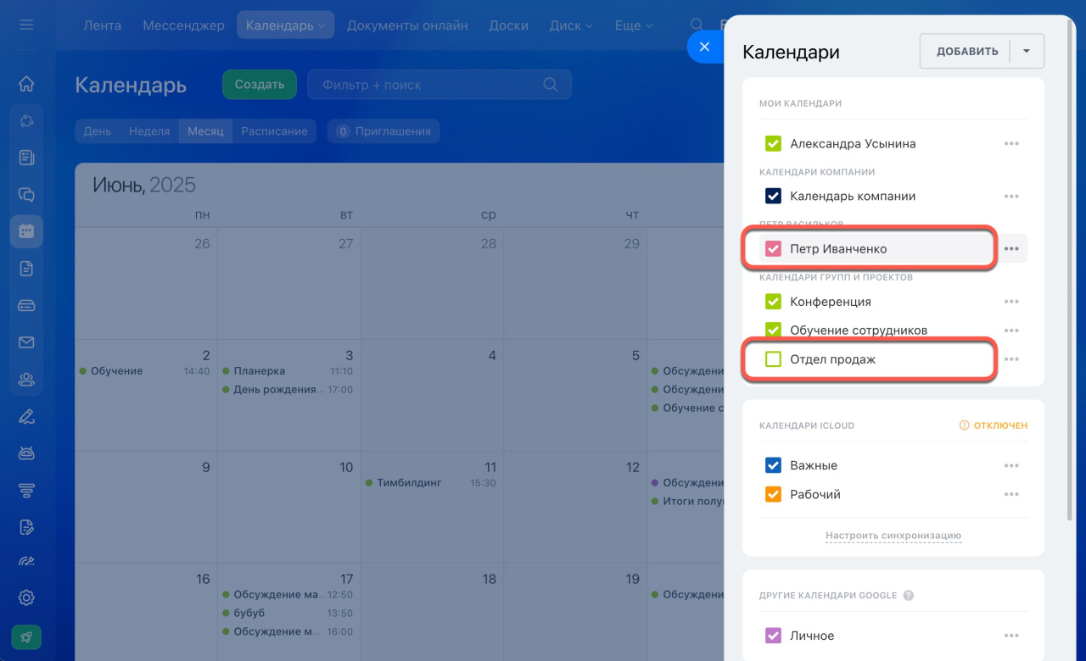Screen dimensions: 1086x661
Task: Click the Добавить button
Action: (x=966, y=51)
